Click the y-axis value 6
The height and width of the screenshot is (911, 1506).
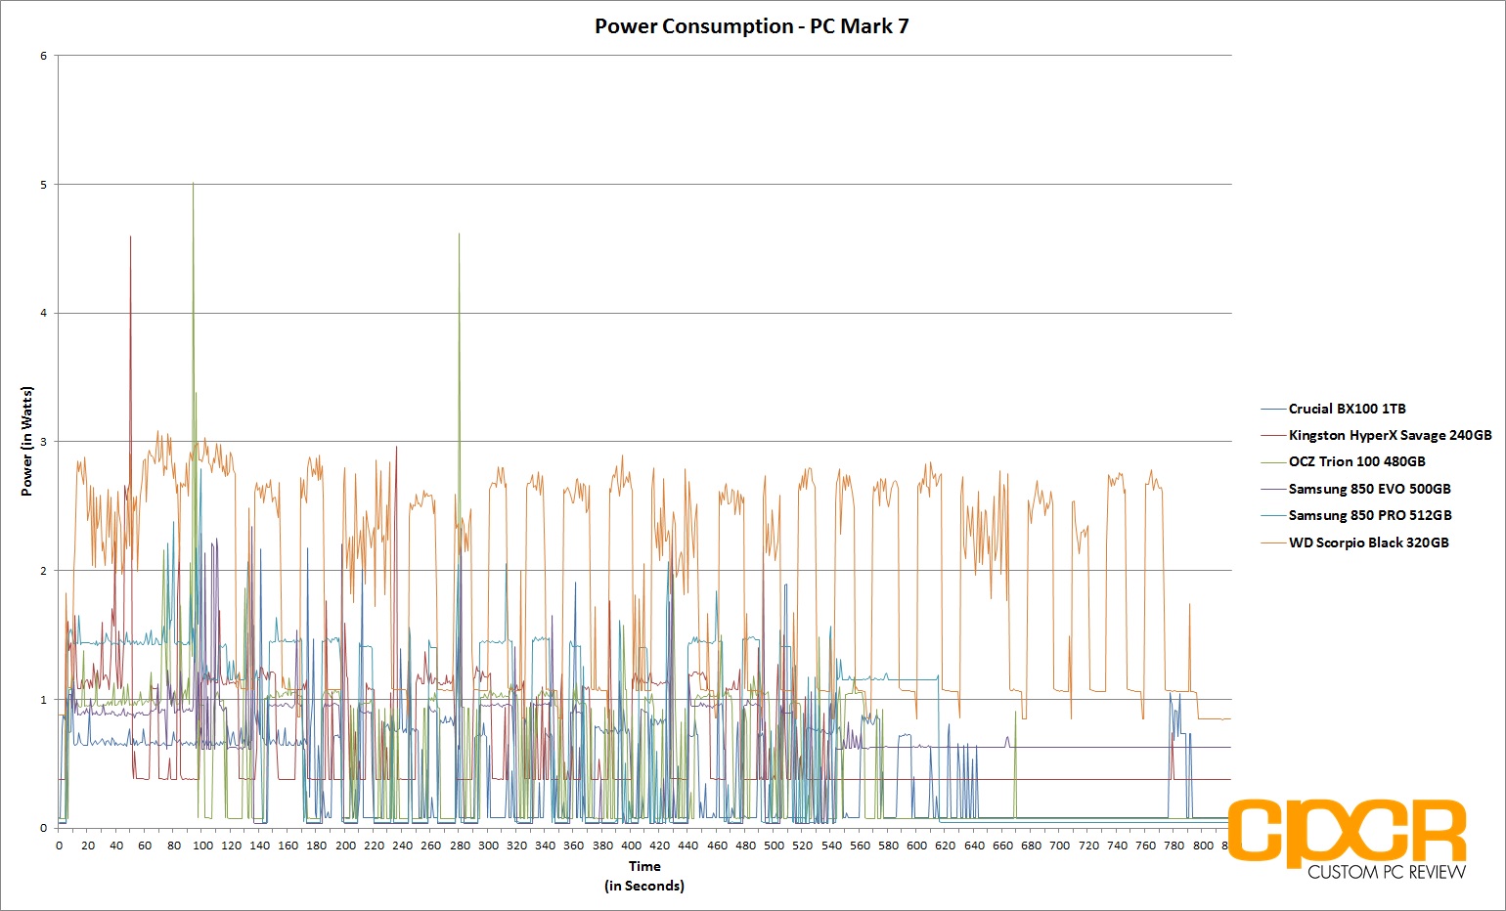tap(44, 56)
